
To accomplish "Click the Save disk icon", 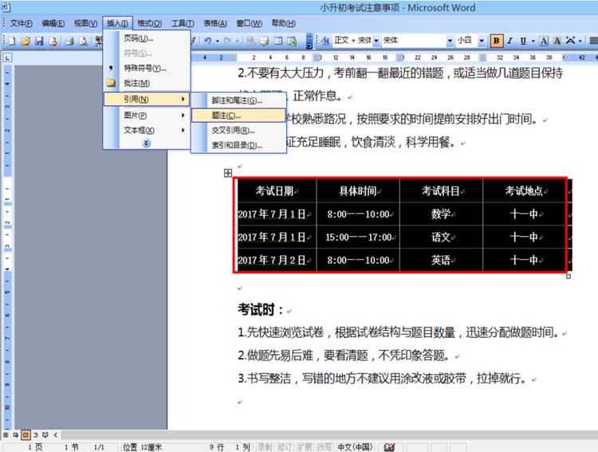I will click(x=39, y=41).
